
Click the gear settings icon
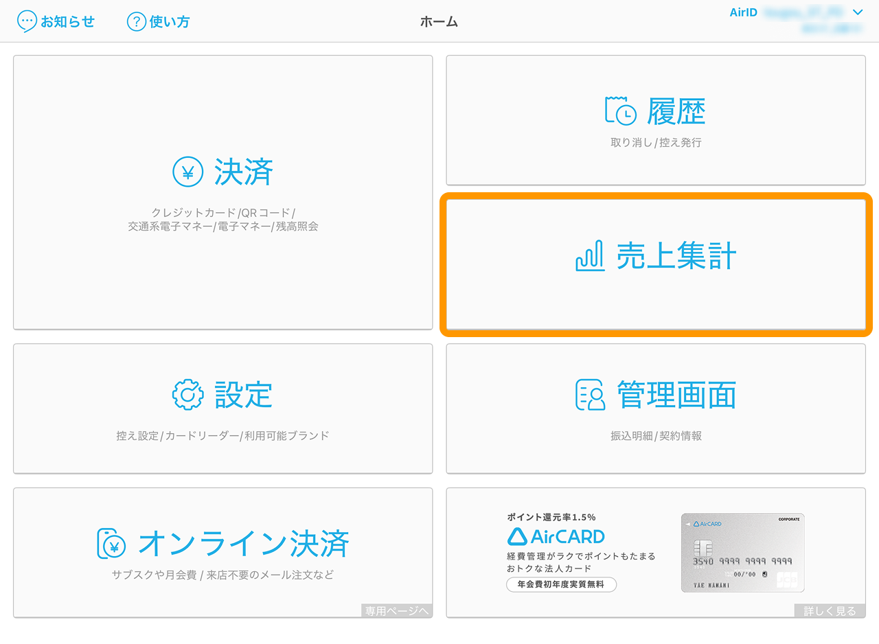point(187,395)
